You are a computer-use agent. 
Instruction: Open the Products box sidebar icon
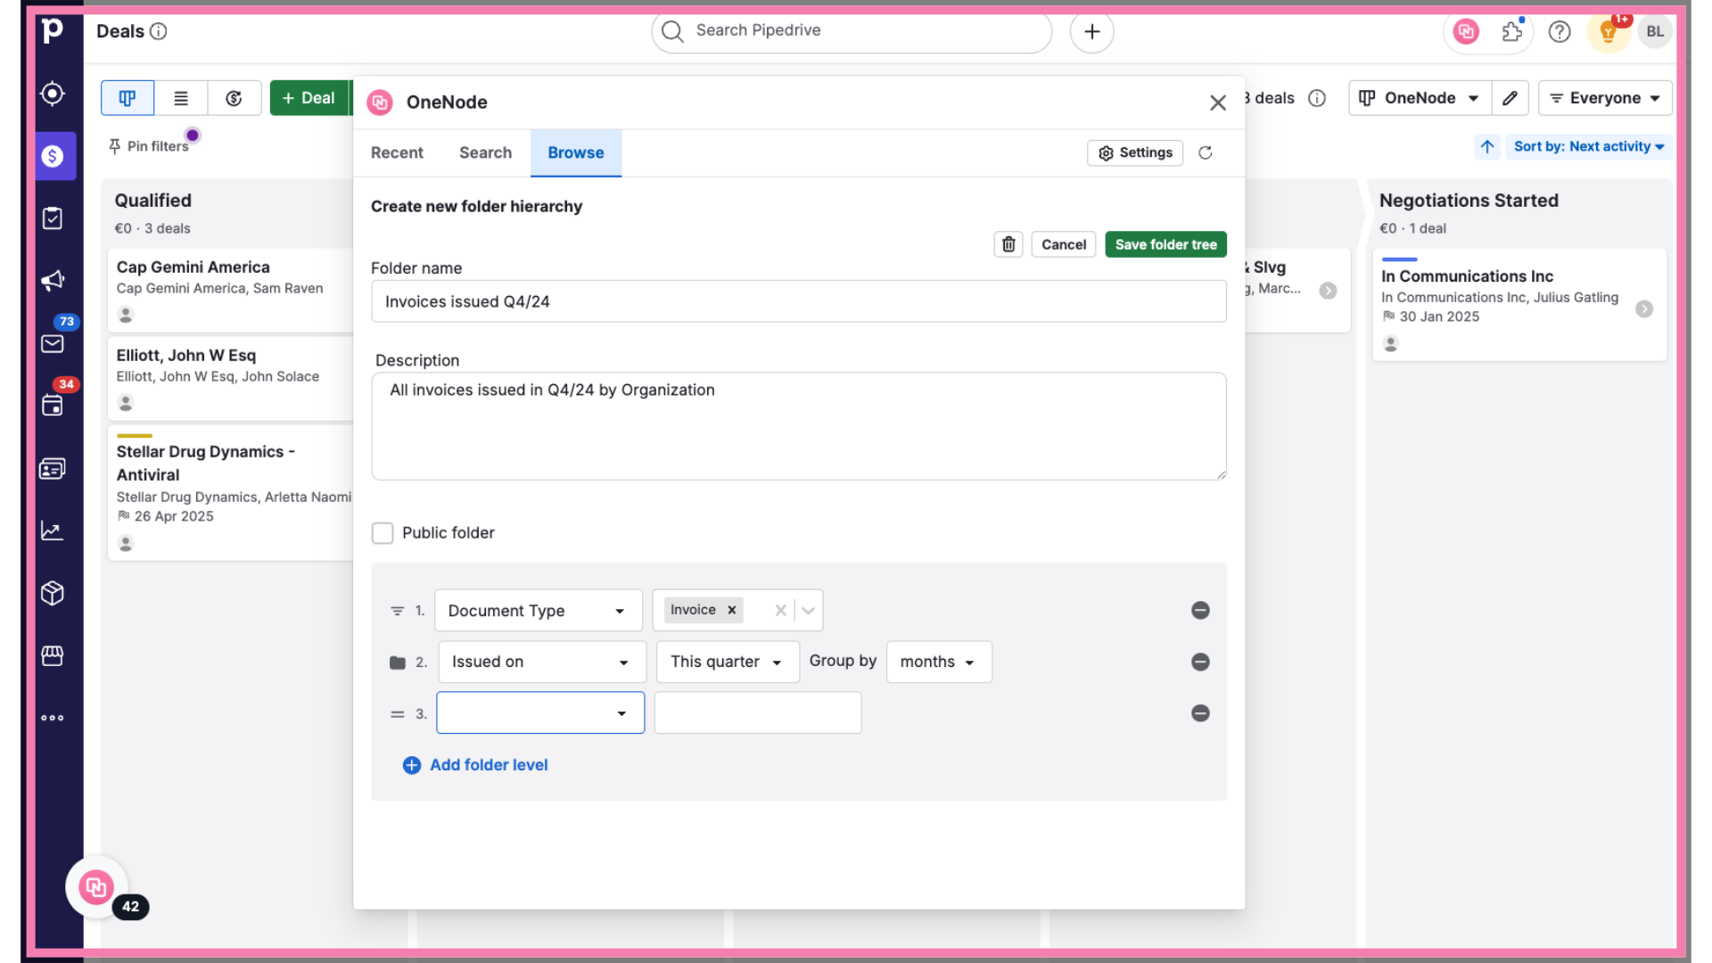pos(53,593)
